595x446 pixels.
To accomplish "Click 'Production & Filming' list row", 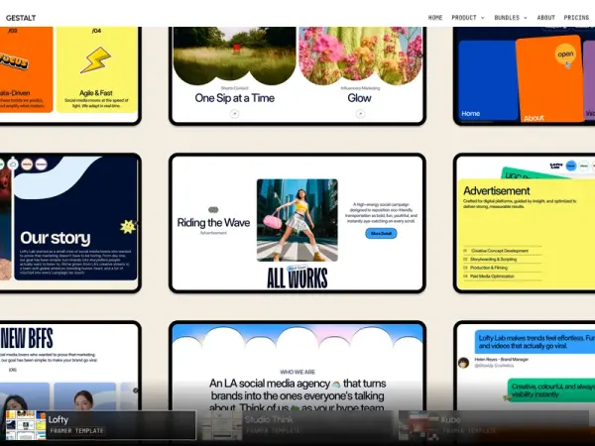I will [503, 268].
